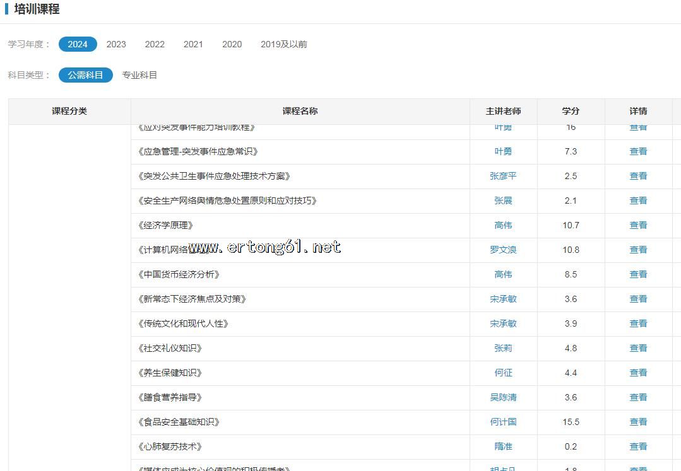Click 查看 for 《社交礼仪知识》
This screenshot has height=471, width=681.
coord(638,348)
